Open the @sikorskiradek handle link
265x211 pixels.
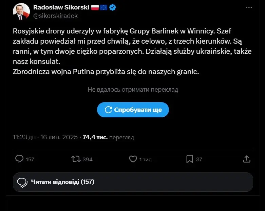[x=55, y=16]
